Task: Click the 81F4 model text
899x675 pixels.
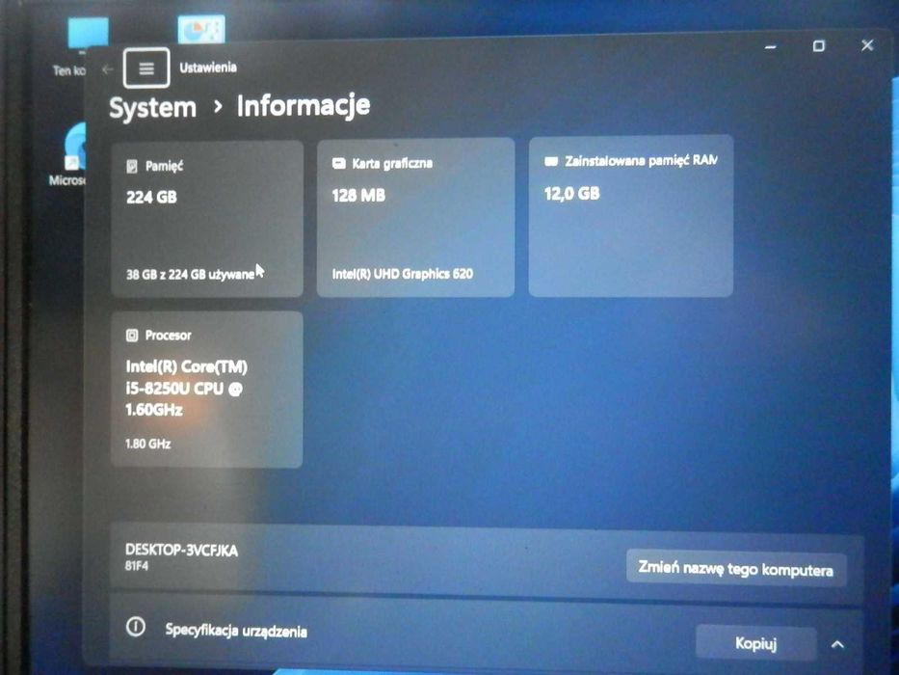Action: pyautogui.click(x=137, y=566)
